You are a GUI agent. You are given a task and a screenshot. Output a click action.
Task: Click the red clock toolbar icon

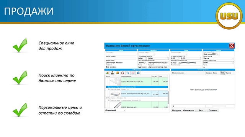point(122,73)
